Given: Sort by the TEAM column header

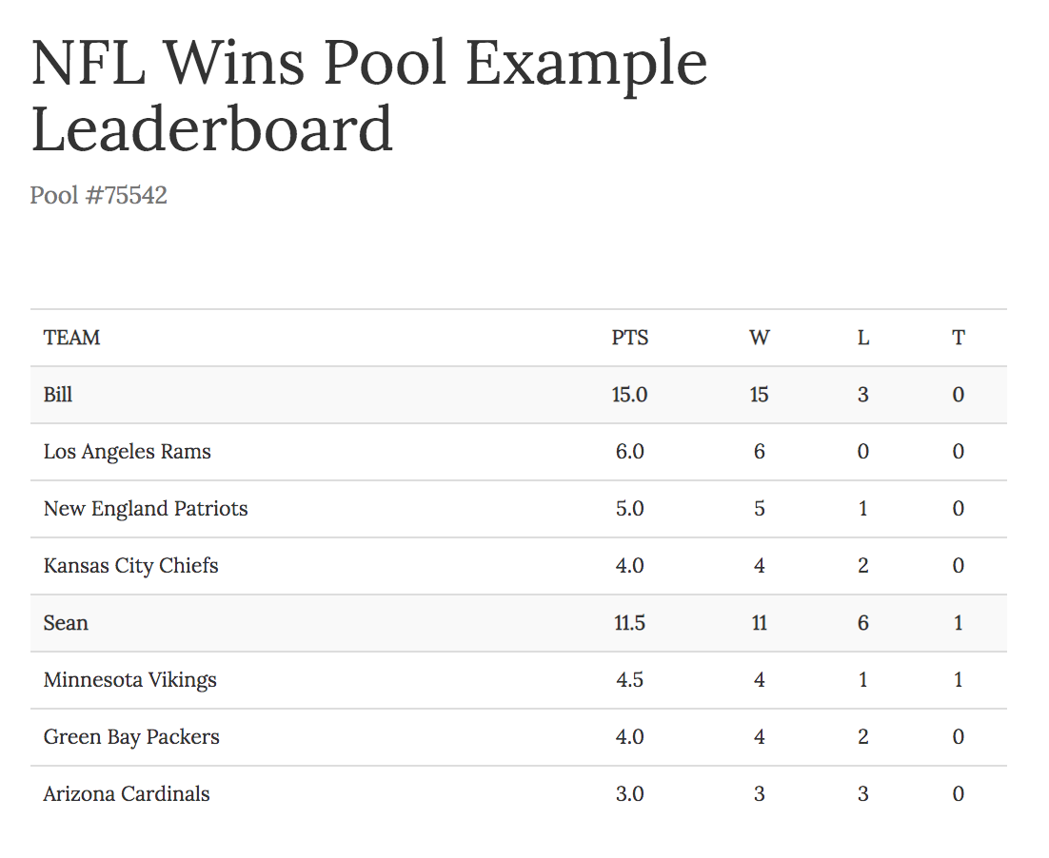Looking at the screenshot, I should (x=71, y=338).
